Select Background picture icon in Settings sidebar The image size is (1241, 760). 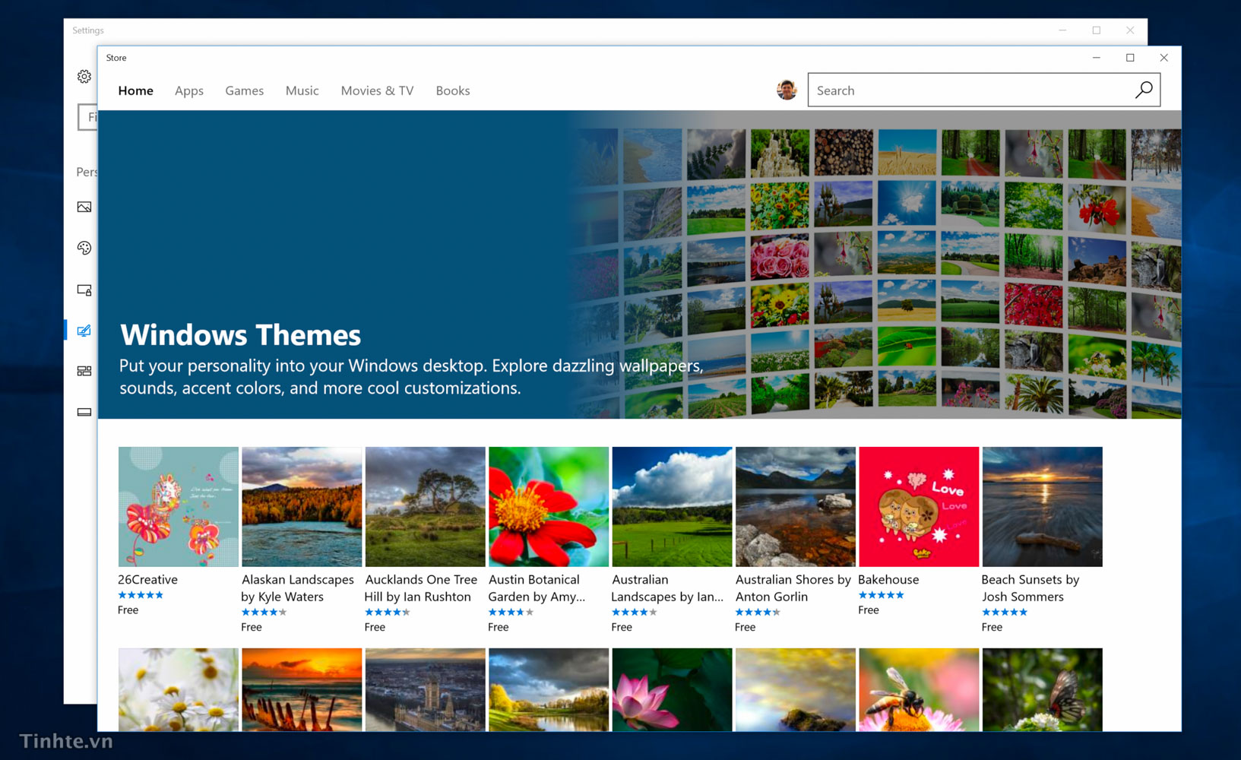84,207
